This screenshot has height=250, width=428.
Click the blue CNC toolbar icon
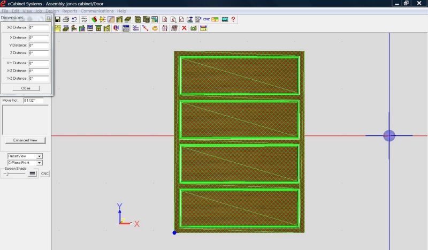click(207, 19)
